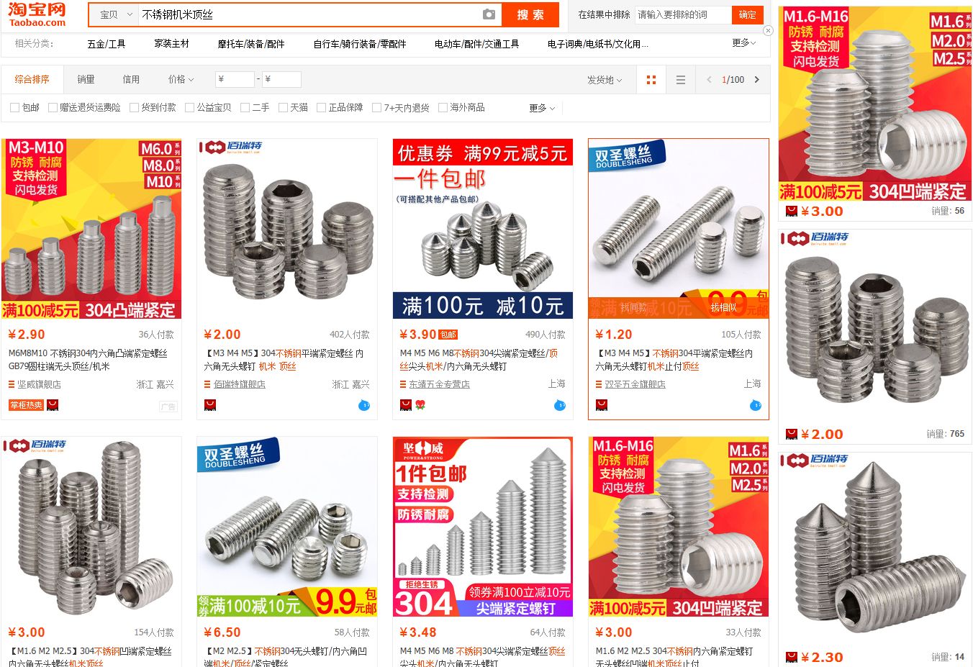Expand 更多 related categories
This screenshot has width=973, height=667.
(743, 43)
